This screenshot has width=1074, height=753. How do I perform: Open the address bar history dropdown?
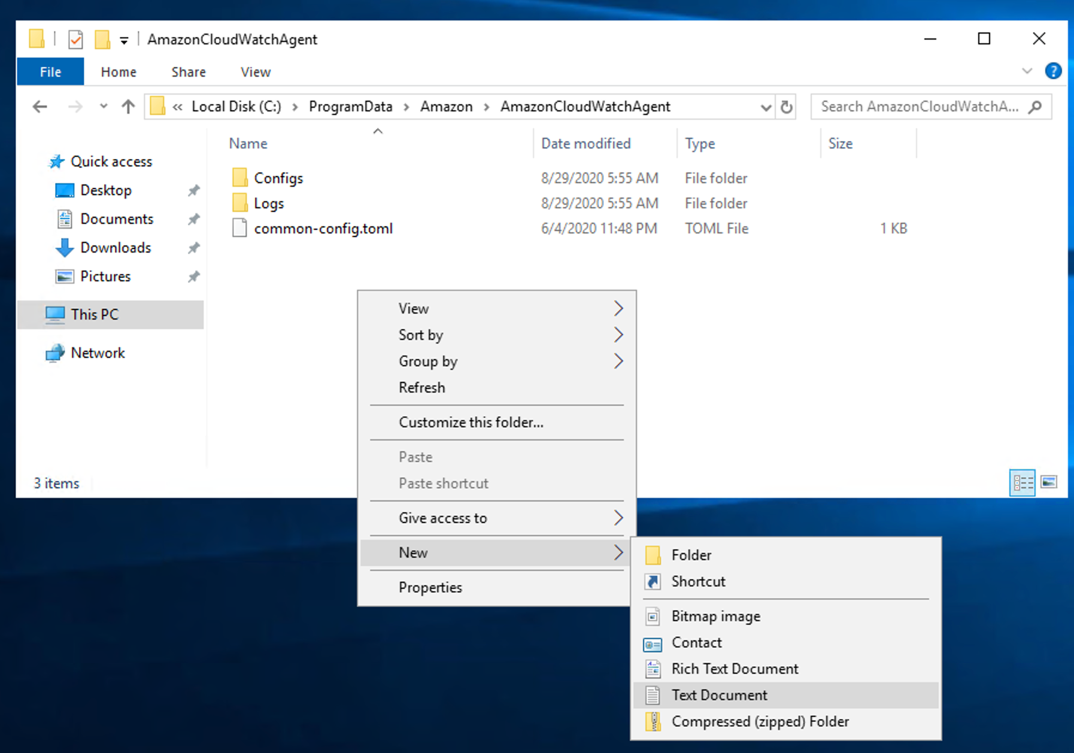click(765, 107)
